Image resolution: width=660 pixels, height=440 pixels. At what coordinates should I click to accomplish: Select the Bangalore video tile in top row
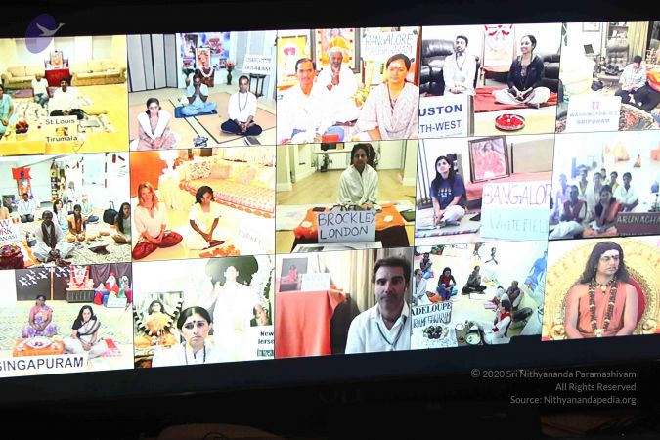pos(347,86)
